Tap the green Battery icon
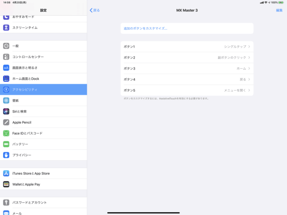 [6, 144]
